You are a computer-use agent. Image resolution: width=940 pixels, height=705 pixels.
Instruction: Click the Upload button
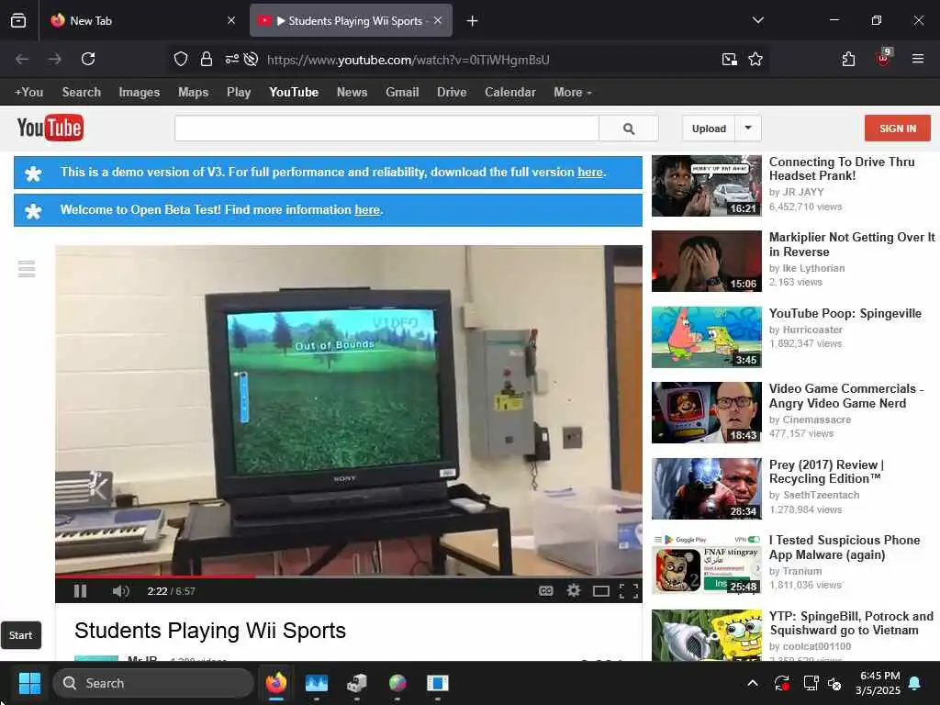pyautogui.click(x=709, y=129)
